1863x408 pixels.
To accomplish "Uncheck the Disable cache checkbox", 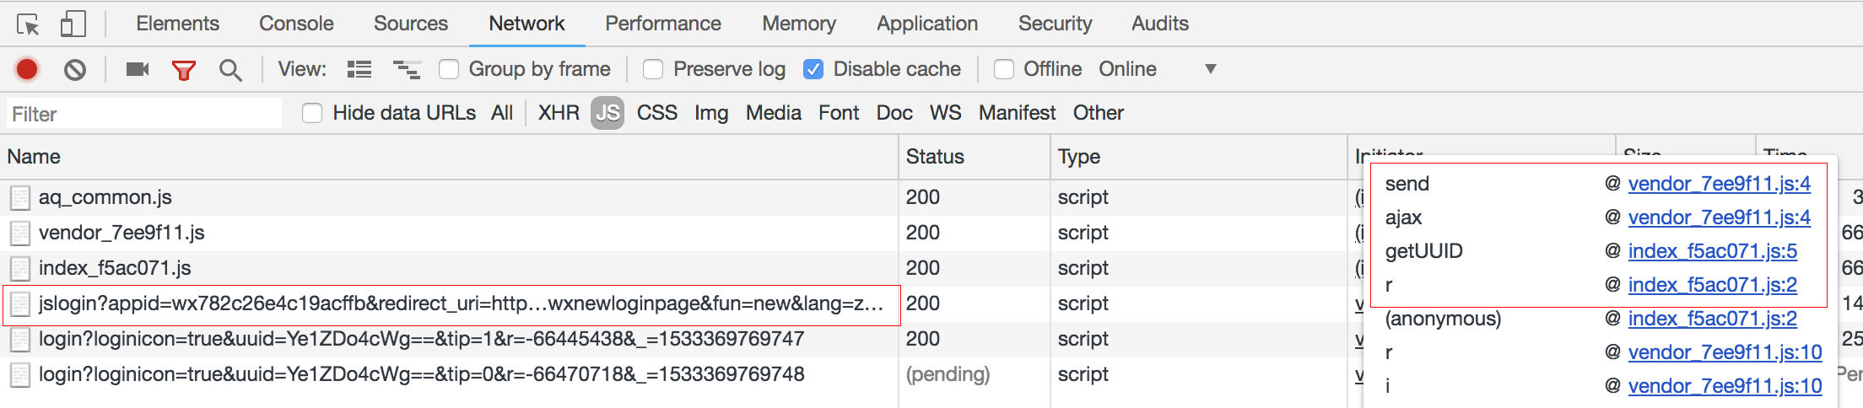I will tap(813, 69).
